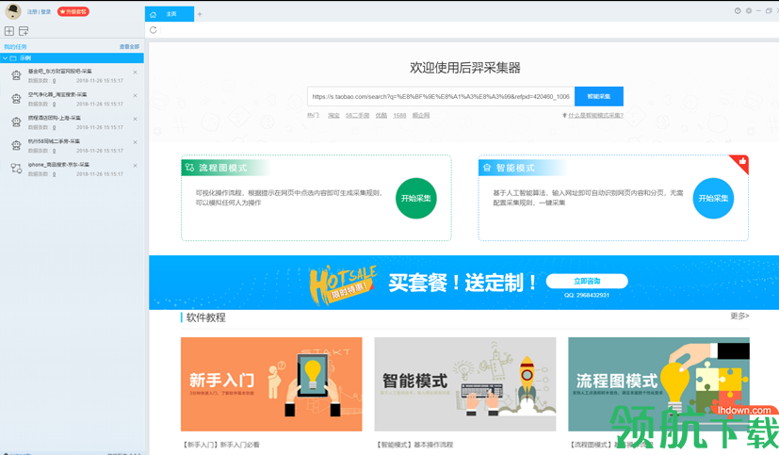Switch to the 主页 home tab
779x455 pixels.
(x=170, y=14)
